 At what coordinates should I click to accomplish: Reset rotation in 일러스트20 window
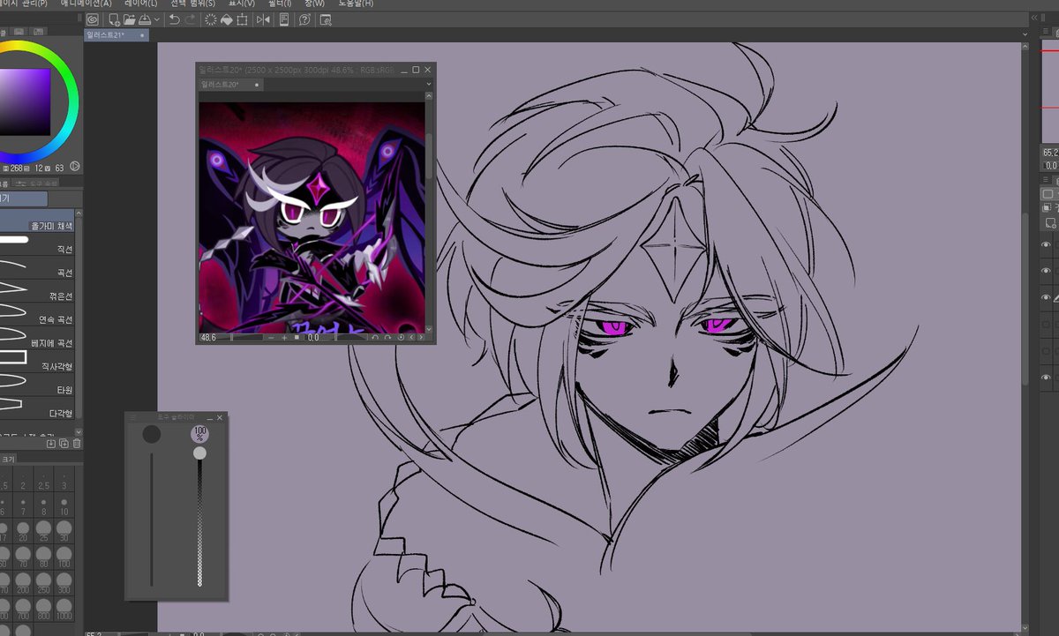point(401,338)
